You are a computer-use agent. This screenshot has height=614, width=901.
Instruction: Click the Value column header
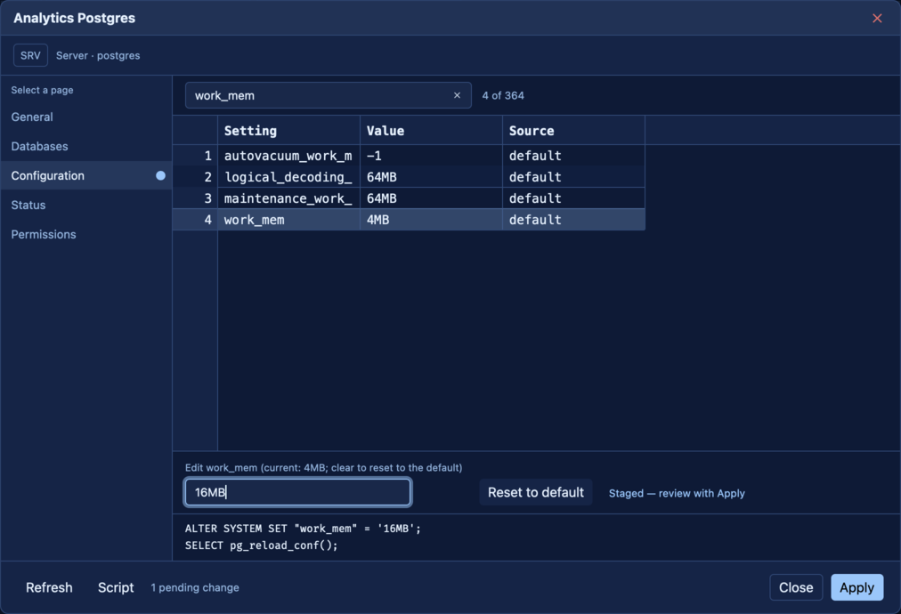pos(432,131)
